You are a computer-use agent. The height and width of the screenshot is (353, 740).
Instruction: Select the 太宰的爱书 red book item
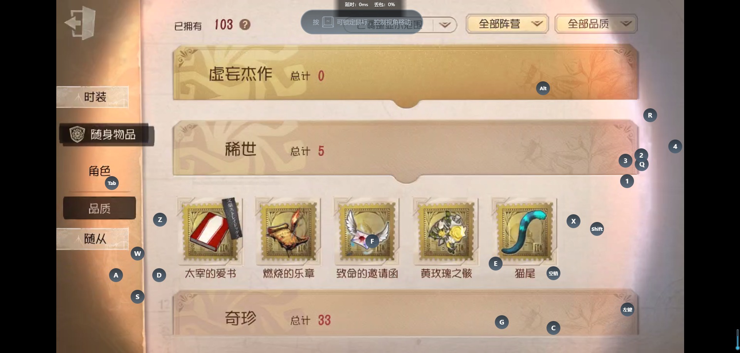pos(210,231)
